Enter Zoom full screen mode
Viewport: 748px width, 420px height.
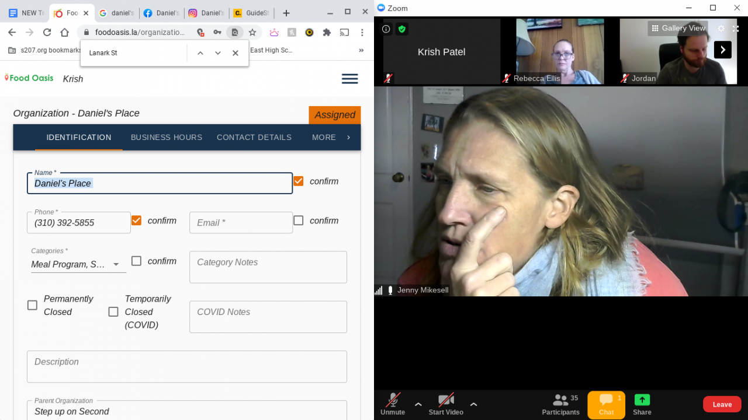click(736, 29)
